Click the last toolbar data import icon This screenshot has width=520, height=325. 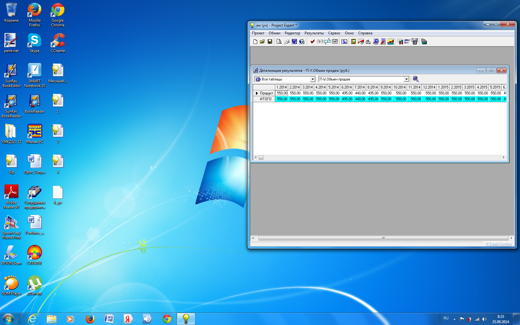coord(424,41)
